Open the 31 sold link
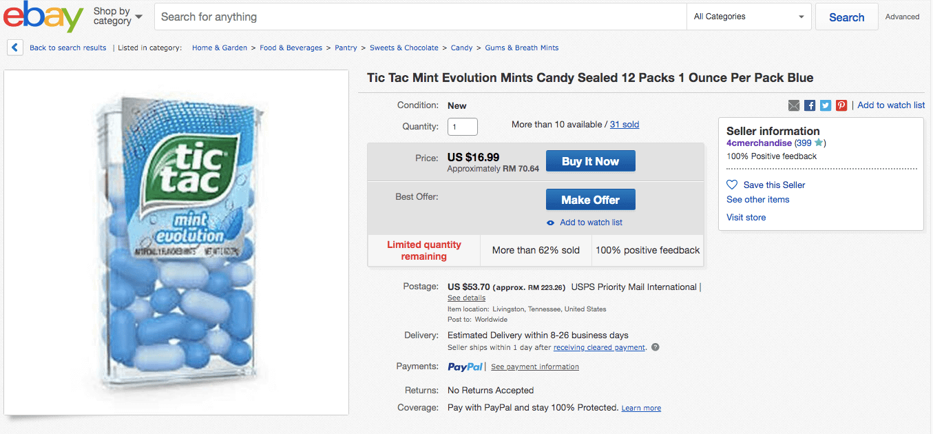 pos(625,125)
